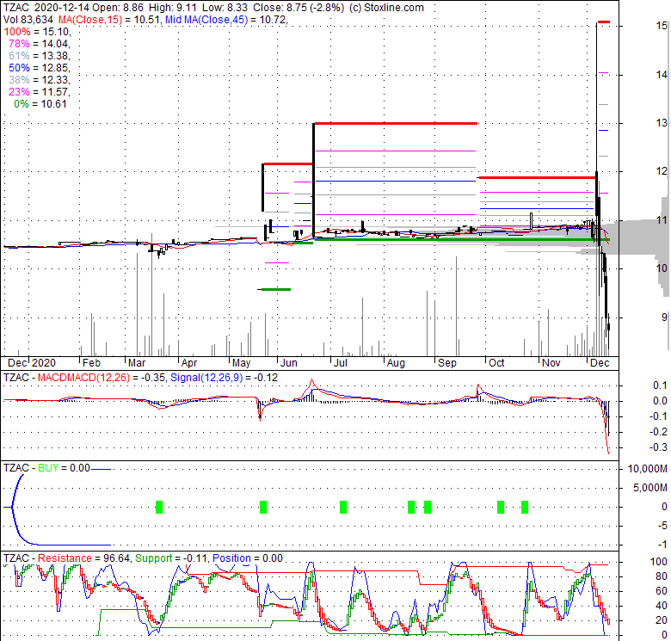This screenshot has width=671, height=641.
Task: Click price axis label 10
Action: tap(662, 268)
